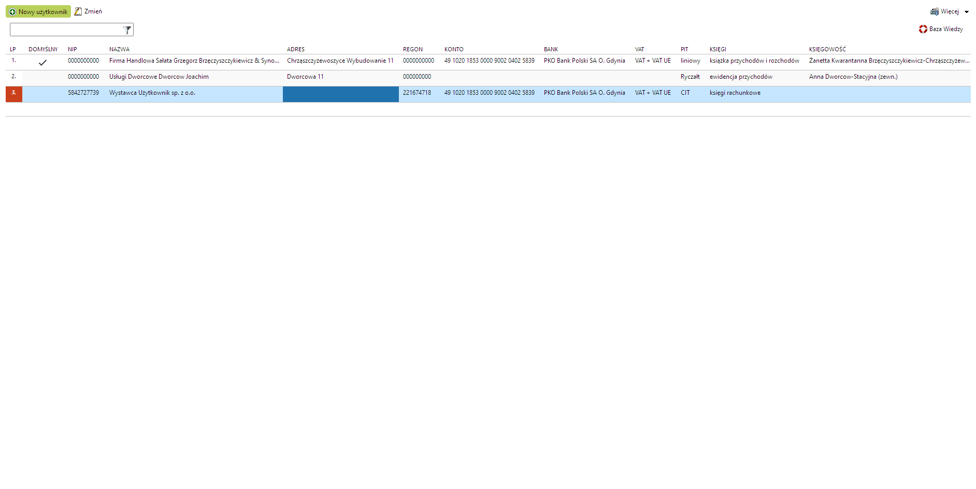Open the Baza Wiedzy link
The width and height of the screenshot is (976, 489).
(946, 29)
